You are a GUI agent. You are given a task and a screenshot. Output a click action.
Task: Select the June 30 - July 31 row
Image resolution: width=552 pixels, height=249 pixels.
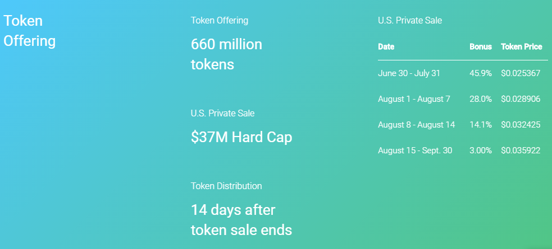pyautogui.click(x=463, y=73)
